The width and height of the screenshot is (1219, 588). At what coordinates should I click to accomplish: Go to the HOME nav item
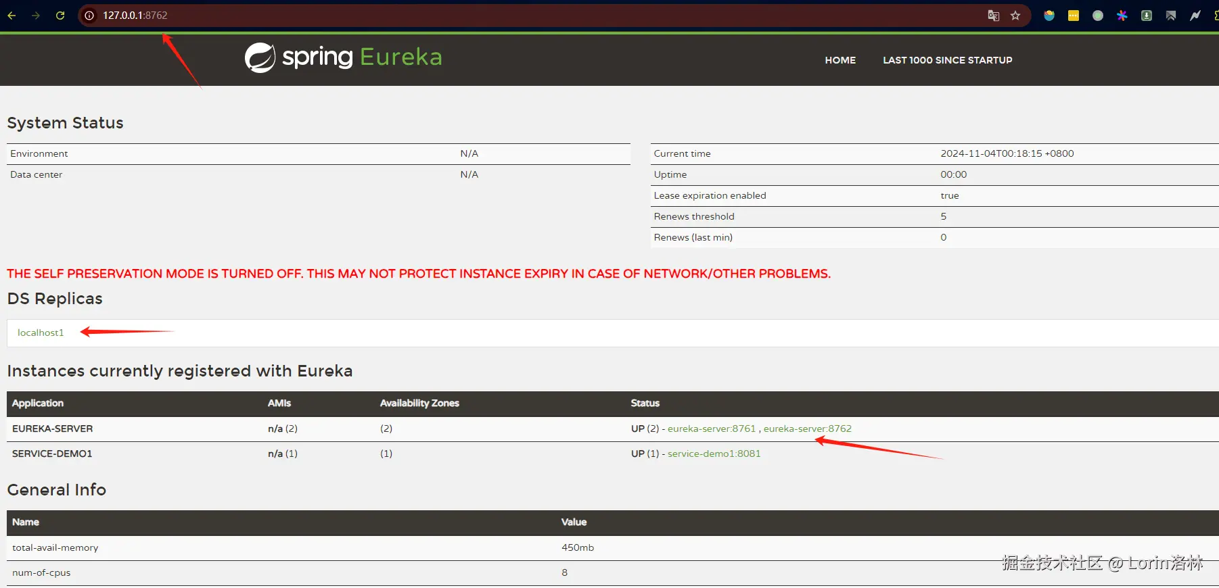tap(840, 60)
